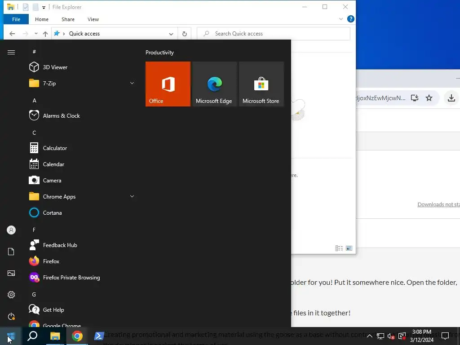Expand the Start menu hamburger navigation
The image size is (460, 345).
pos(11,52)
